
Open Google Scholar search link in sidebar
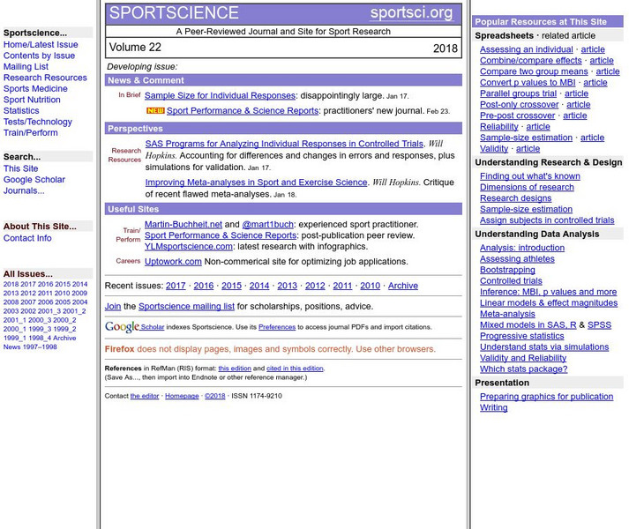34,180
